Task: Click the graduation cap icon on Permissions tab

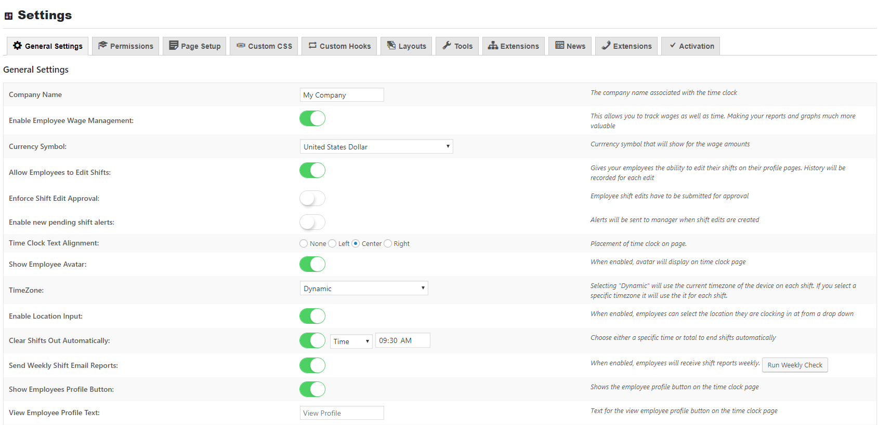Action: point(102,46)
